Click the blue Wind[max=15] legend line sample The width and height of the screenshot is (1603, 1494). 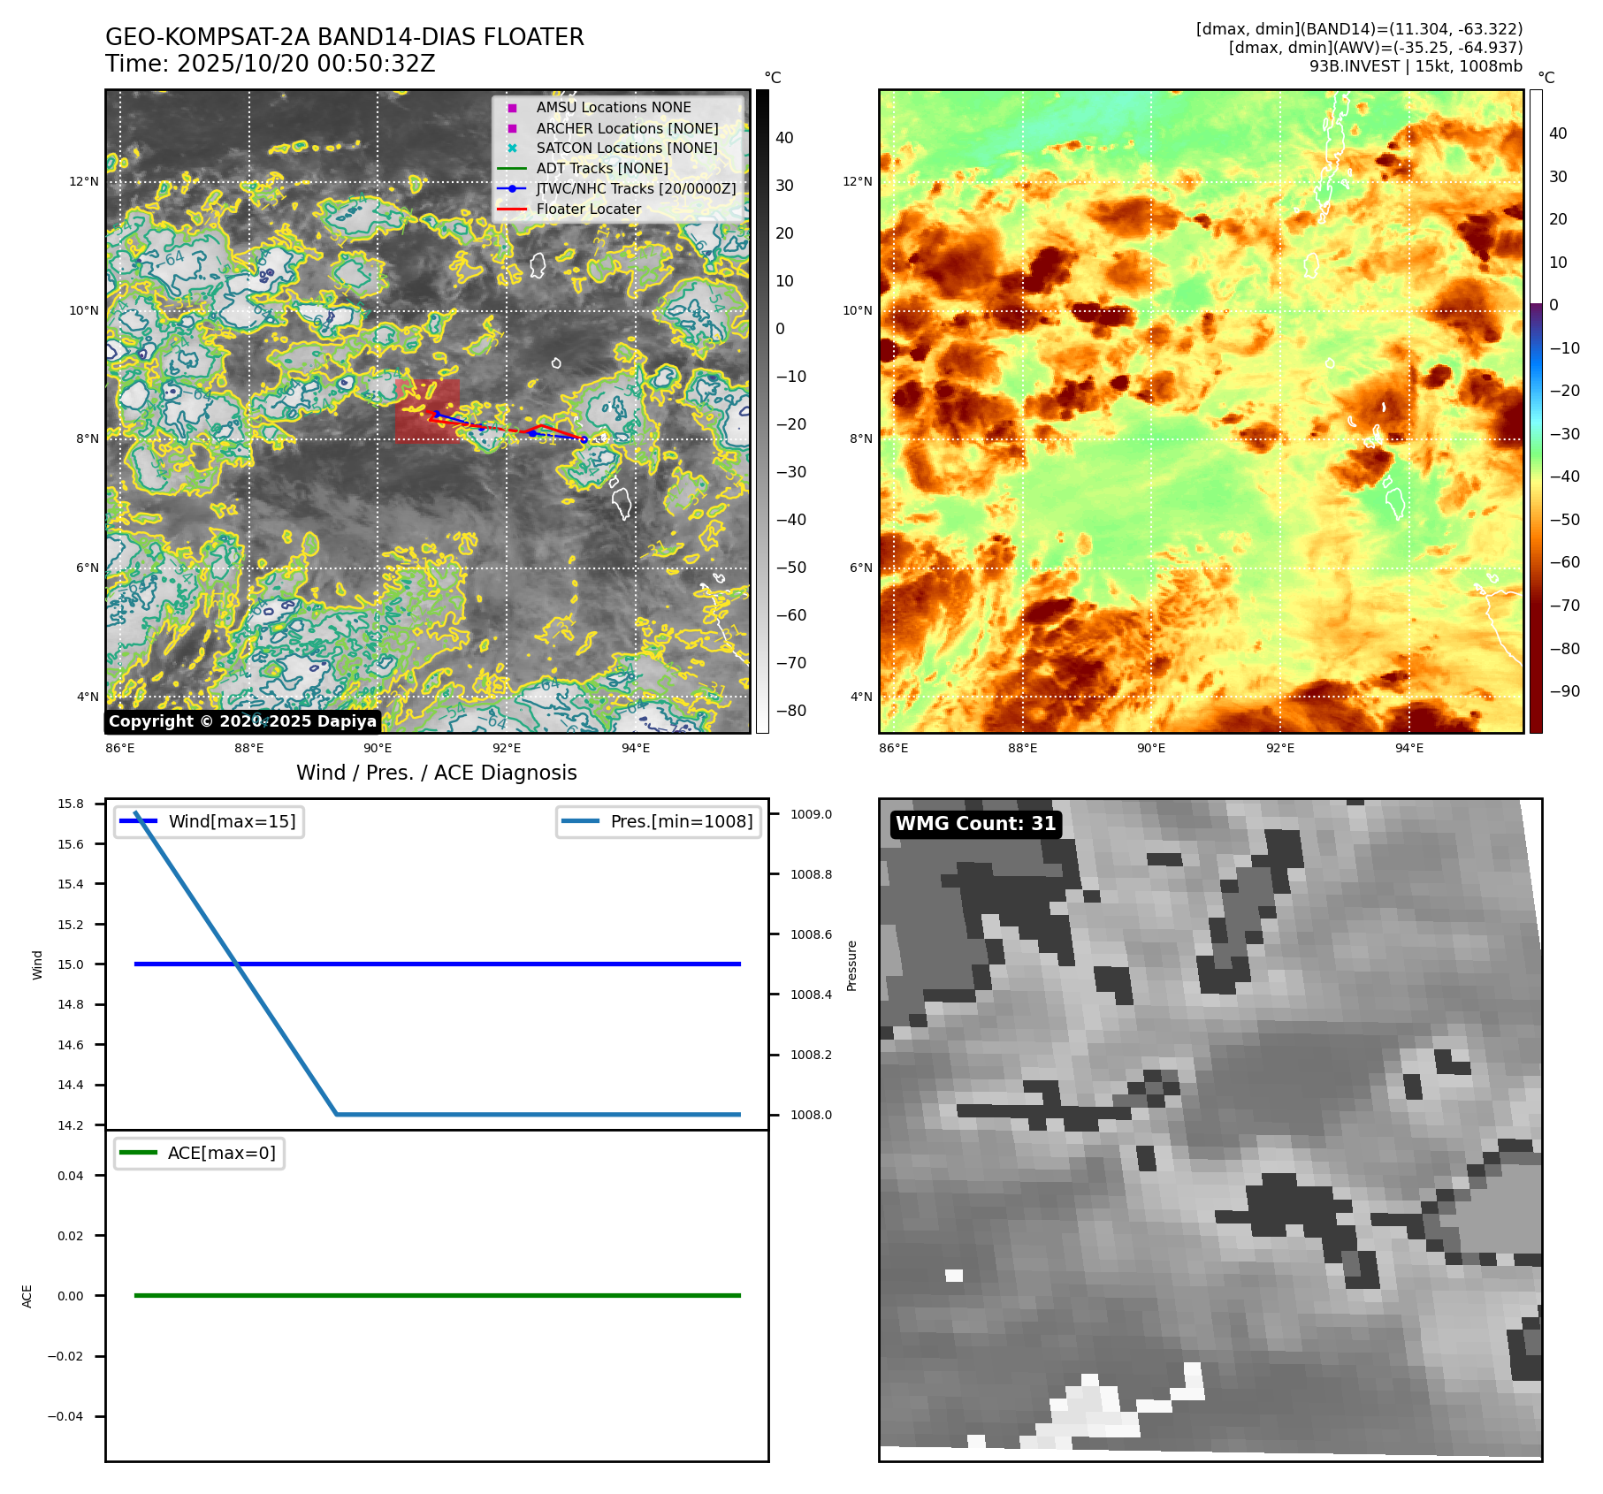tap(138, 821)
